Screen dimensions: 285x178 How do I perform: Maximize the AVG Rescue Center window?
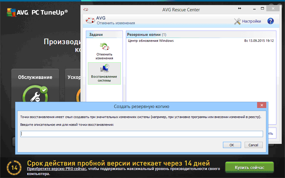coord(262,9)
